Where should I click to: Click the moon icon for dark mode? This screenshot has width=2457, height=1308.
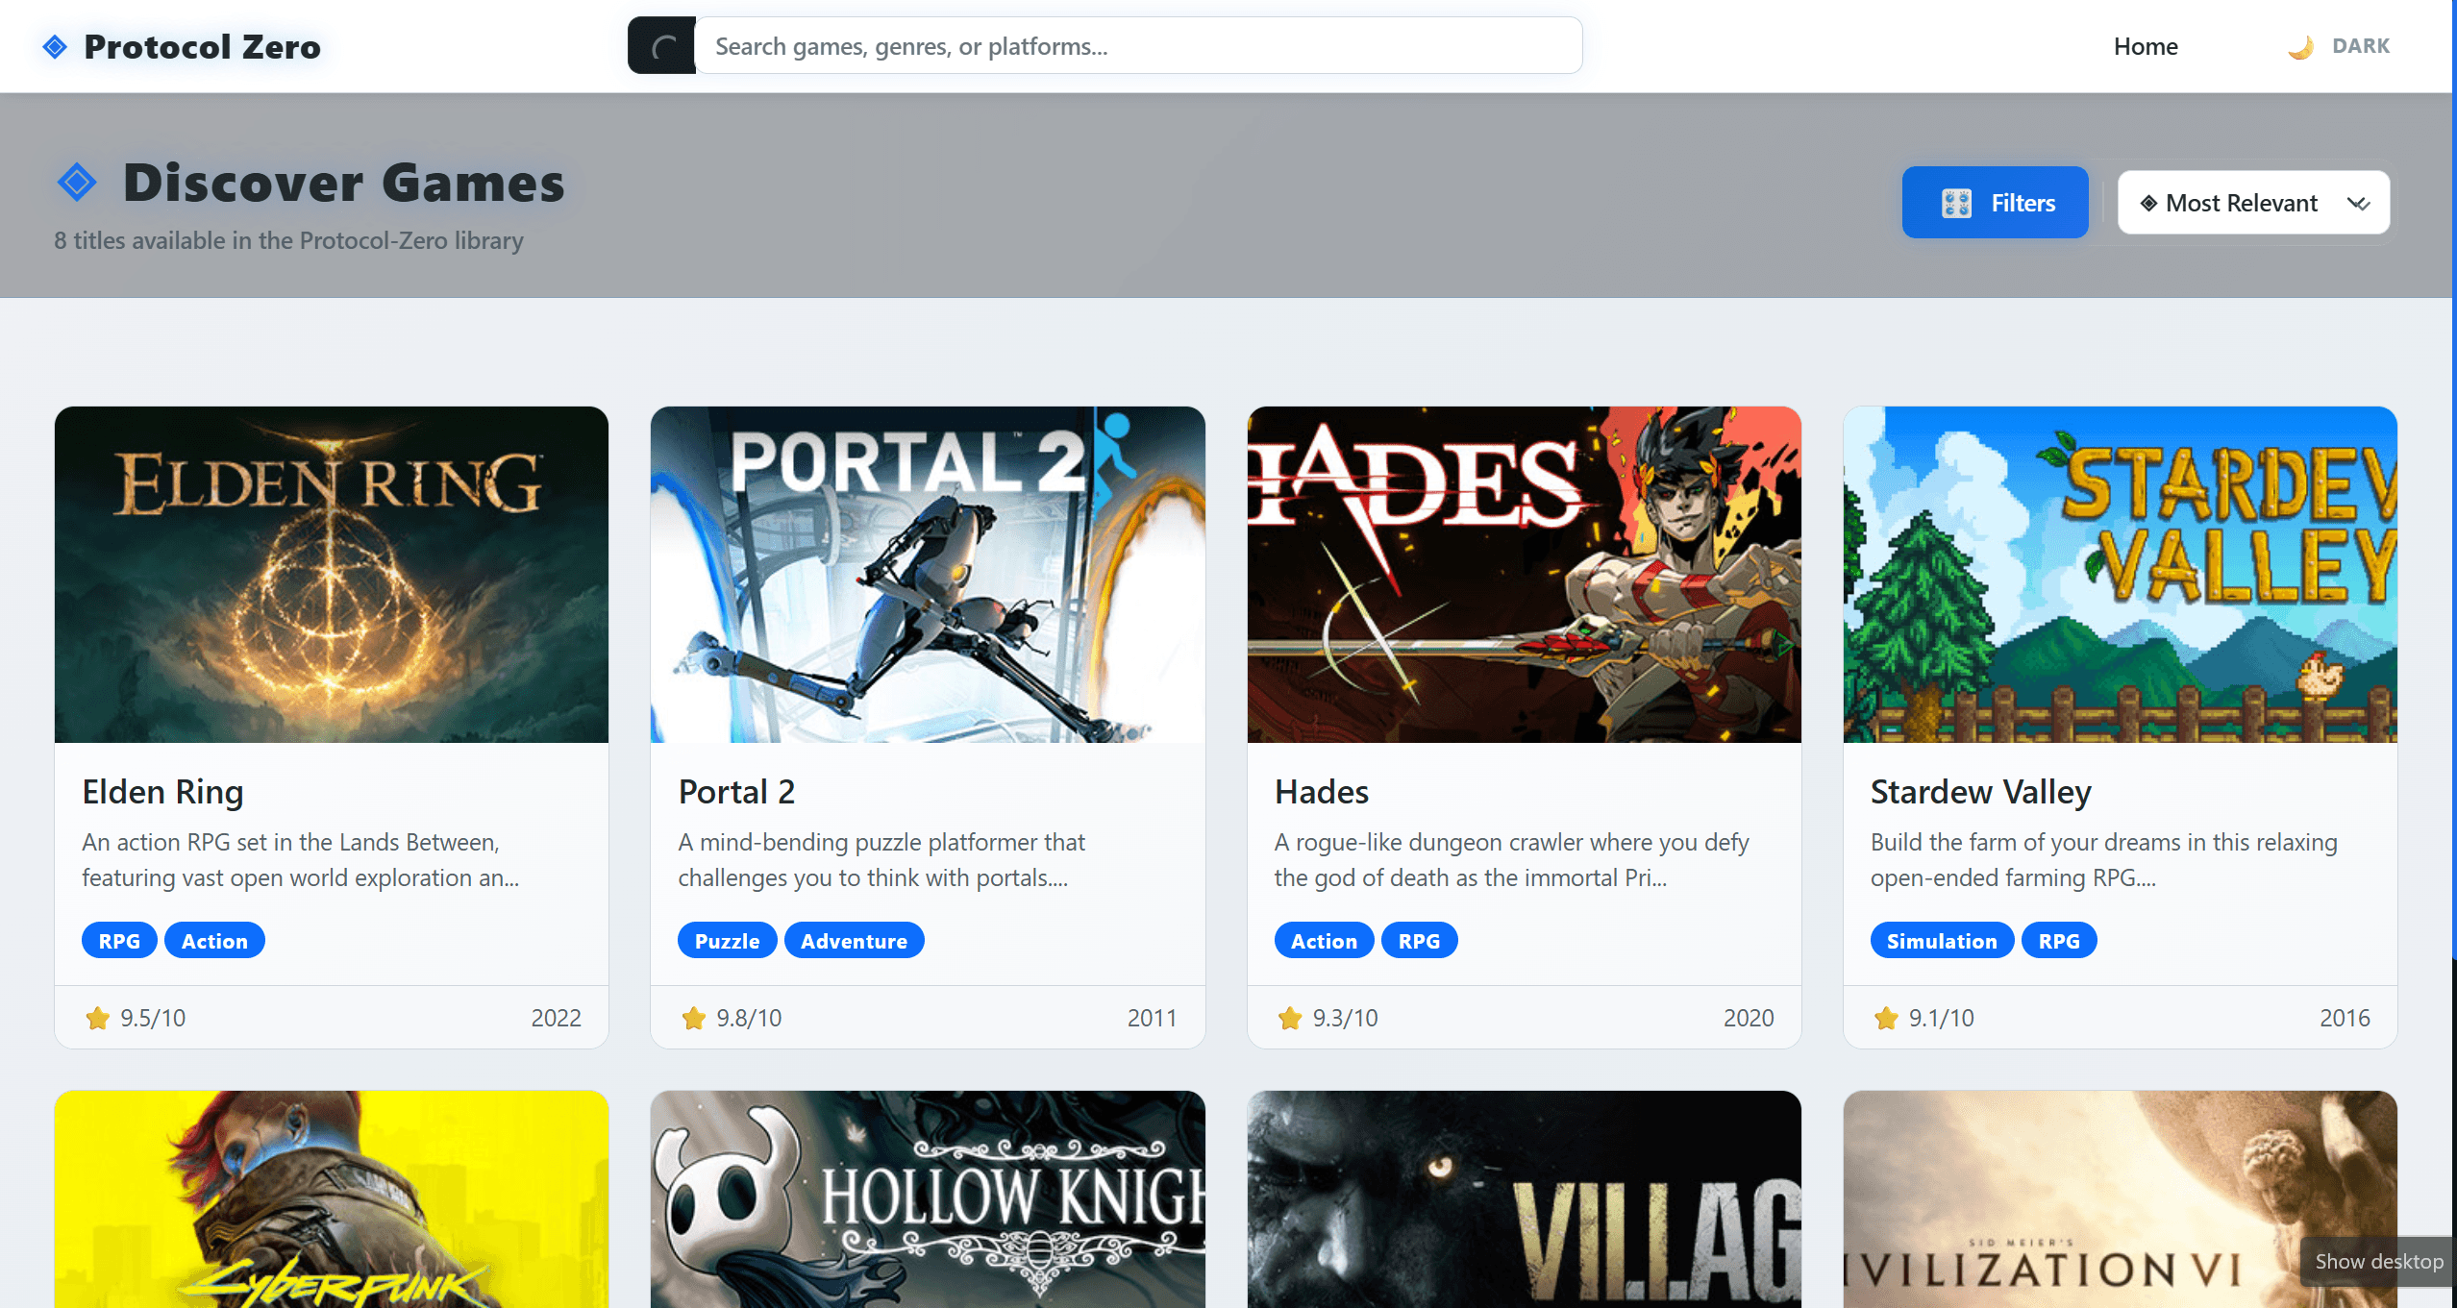click(x=2300, y=46)
